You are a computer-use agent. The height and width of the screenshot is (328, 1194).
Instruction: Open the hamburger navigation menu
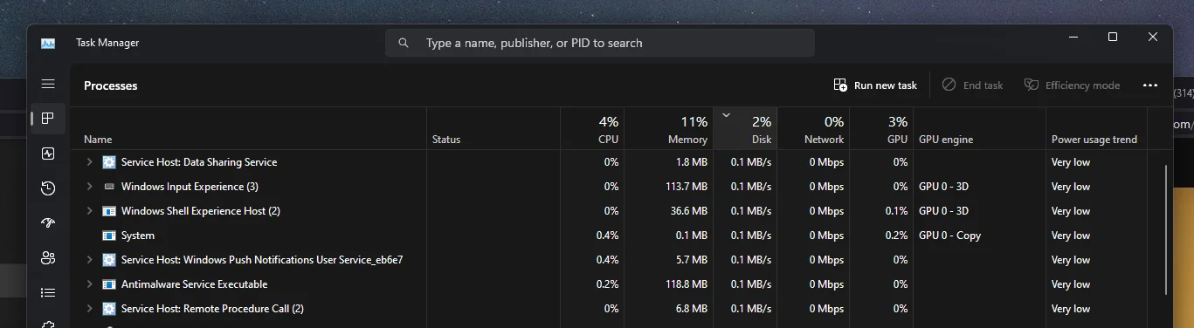[x=48, y=85]
